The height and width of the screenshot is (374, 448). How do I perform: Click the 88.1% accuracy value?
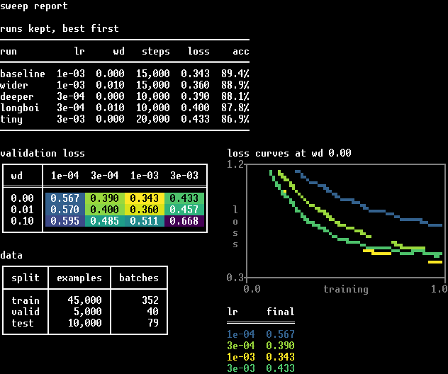(x=235, y=96)
